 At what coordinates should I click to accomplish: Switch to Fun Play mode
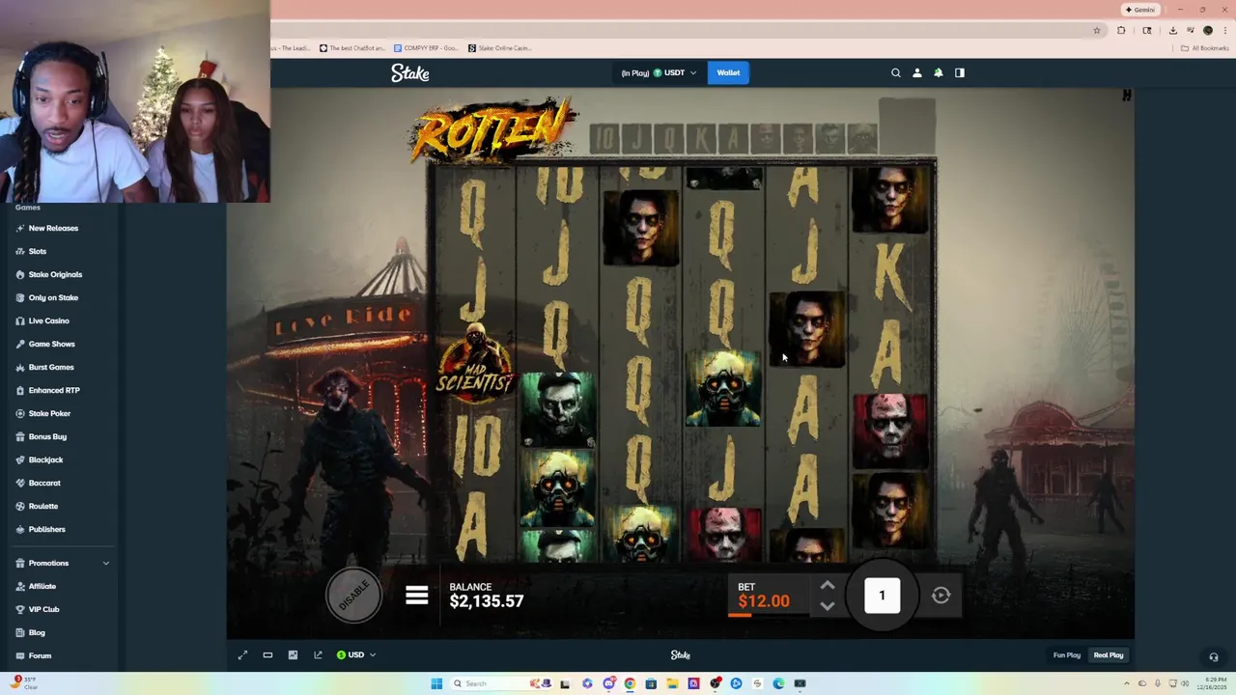pyautogui.click(x=1067, y=655)
